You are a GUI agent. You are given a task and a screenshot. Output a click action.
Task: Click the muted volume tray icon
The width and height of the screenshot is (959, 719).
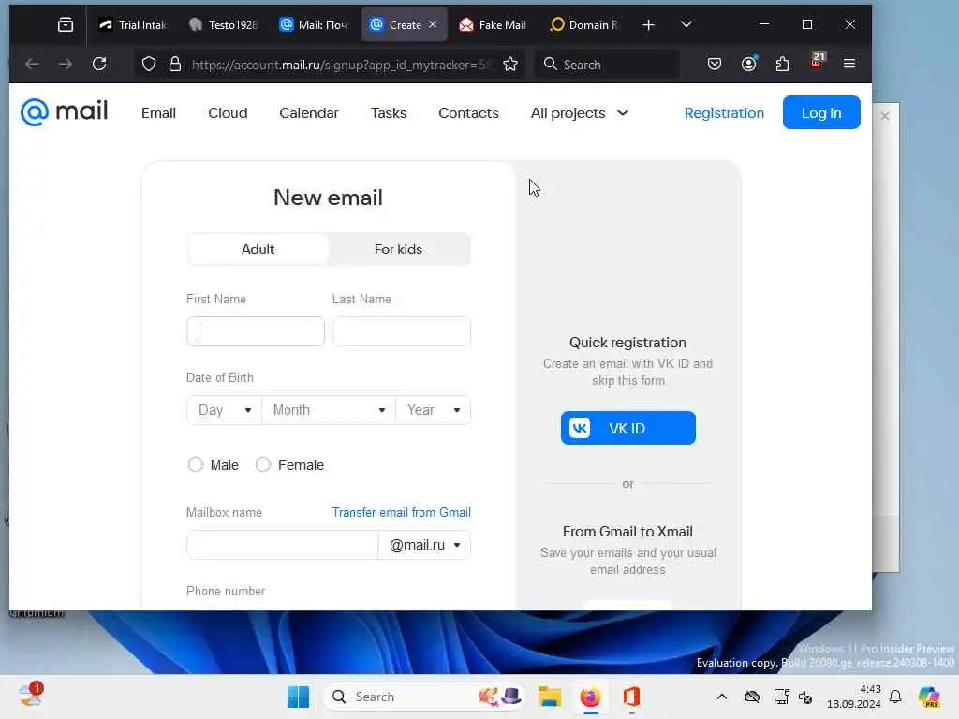(x=805, y=697)
